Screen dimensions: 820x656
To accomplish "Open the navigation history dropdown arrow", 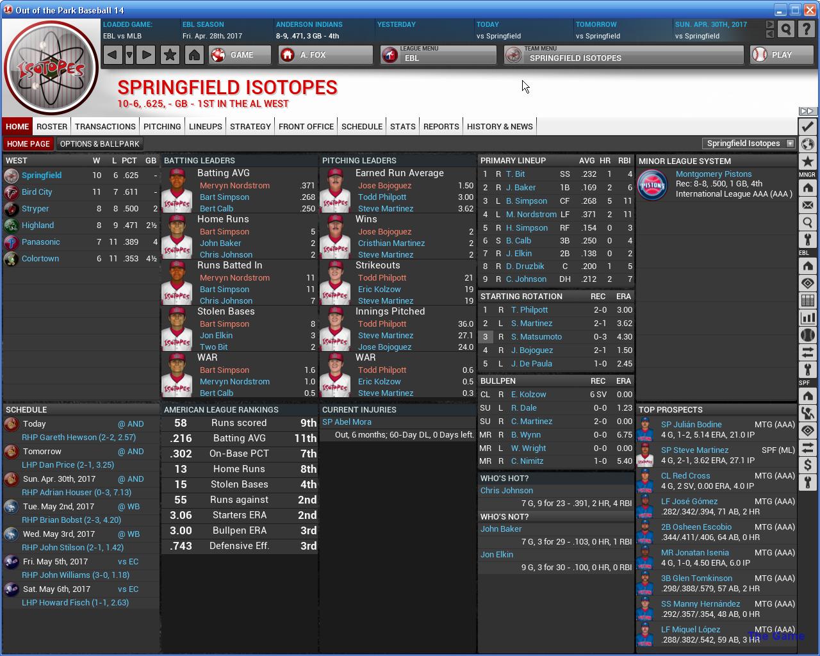I will click(x=129, y=55).
